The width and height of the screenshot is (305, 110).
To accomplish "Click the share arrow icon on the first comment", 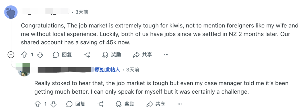I will click(x=136, y=55).
